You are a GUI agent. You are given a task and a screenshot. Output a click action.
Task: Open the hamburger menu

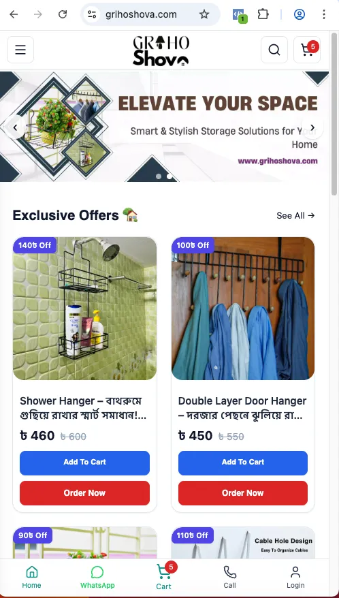[x=20, y=50]
